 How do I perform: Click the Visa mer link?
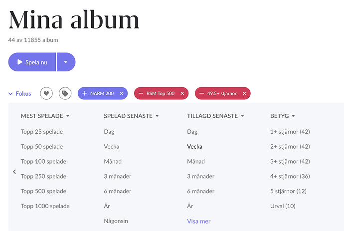point(198,221)
